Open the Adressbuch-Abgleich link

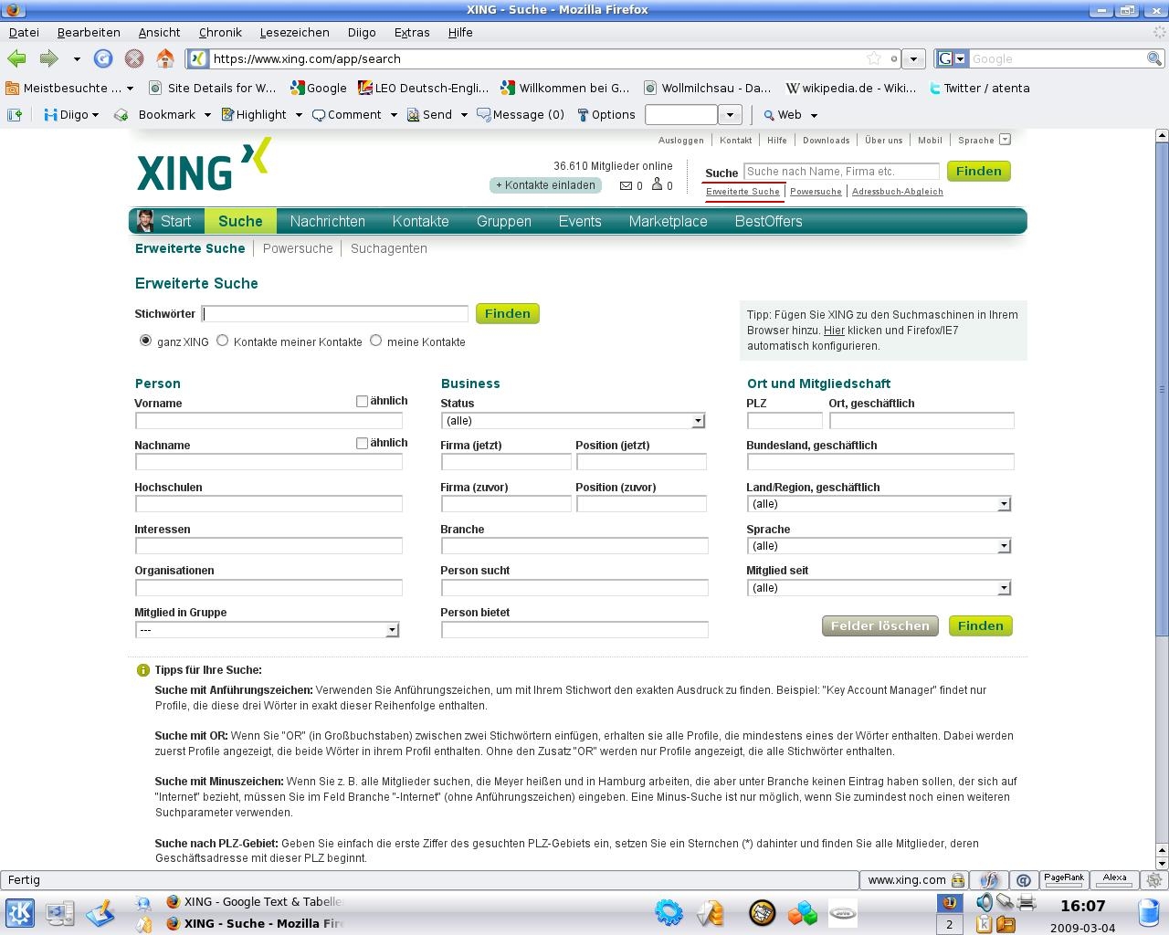897,192
